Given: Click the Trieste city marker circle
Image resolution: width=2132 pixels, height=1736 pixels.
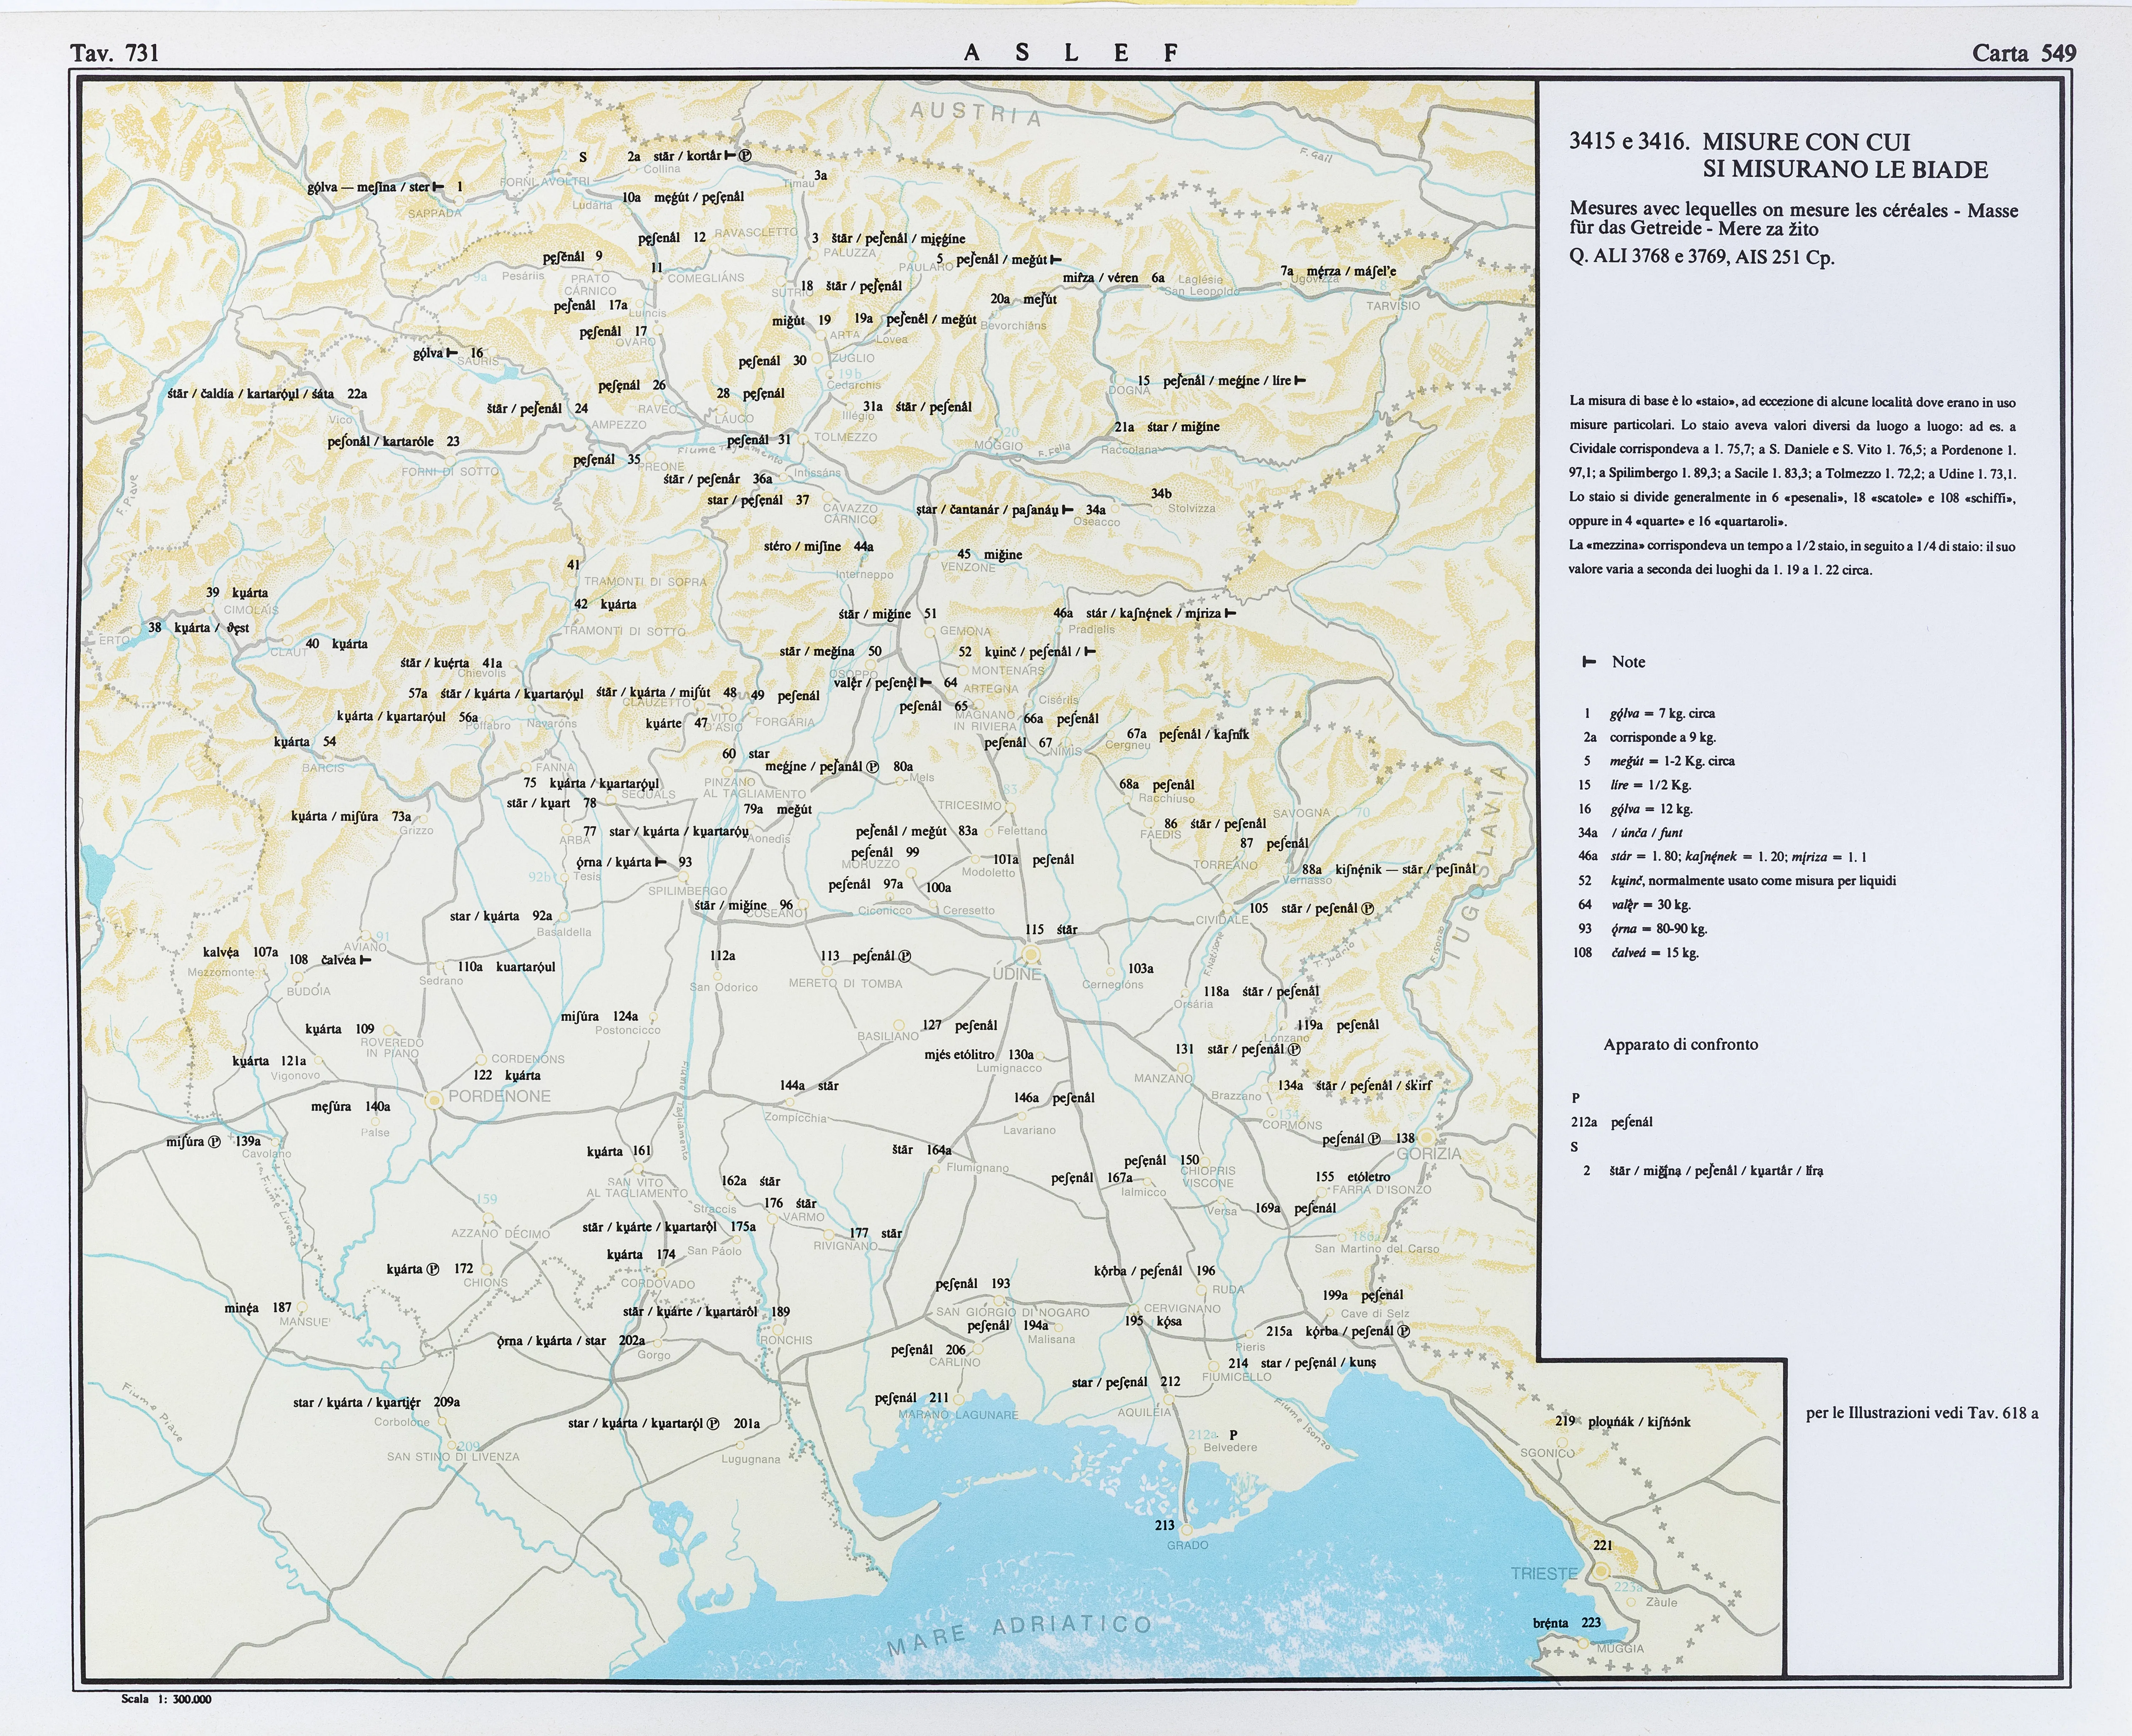Looking at the screenshot, I should (x=1601, y=1571).
